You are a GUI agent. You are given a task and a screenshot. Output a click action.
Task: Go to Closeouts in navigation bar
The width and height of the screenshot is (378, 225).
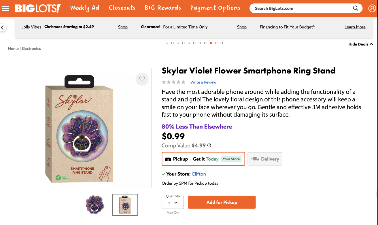pyautogui.click(x=122, y=8)
